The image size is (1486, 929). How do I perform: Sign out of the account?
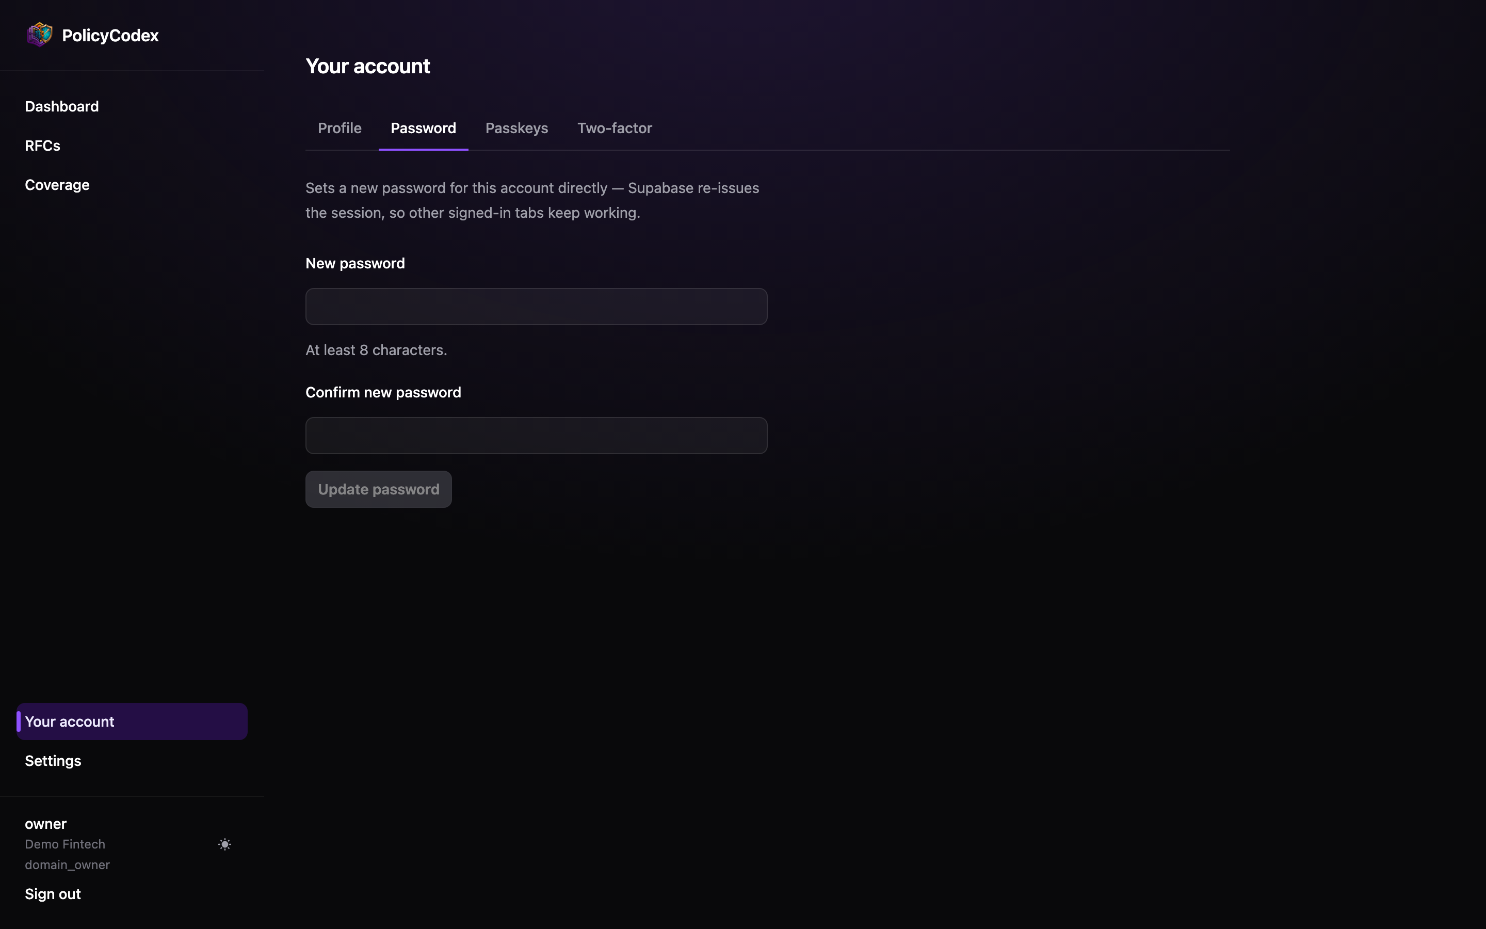coord(53,894)
